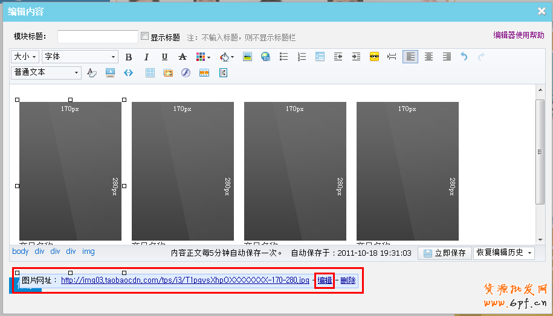Apply ordered numbered list
Viewport: 553px width, 316px height.
302,57
